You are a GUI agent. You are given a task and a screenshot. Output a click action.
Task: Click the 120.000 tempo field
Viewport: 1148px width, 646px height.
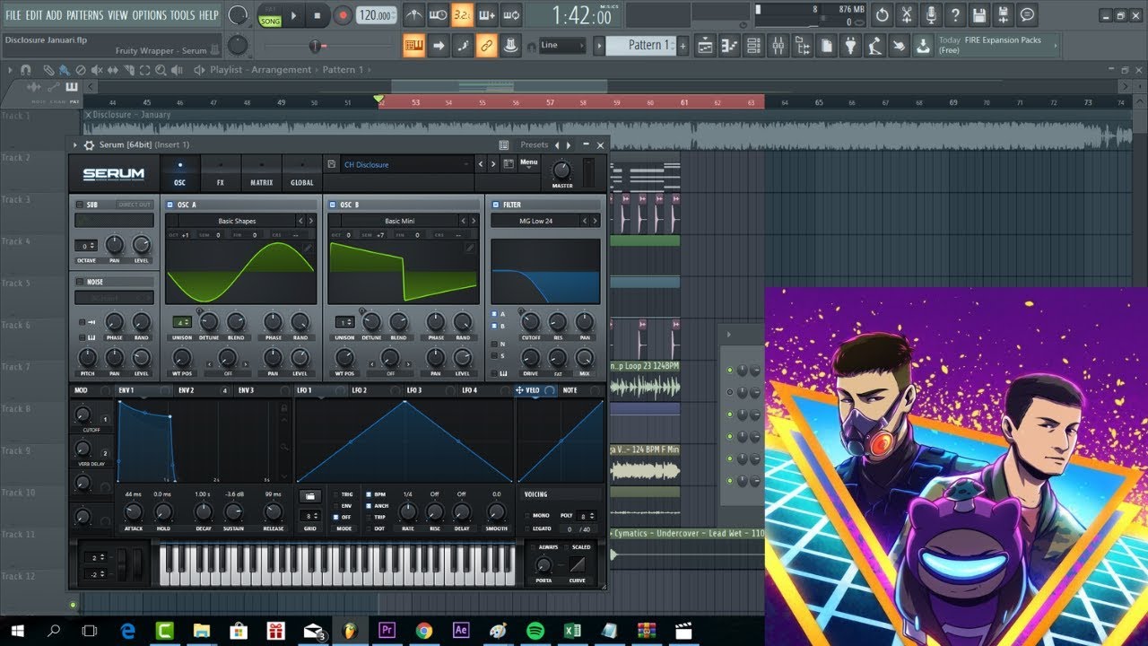tap(375, 15)
